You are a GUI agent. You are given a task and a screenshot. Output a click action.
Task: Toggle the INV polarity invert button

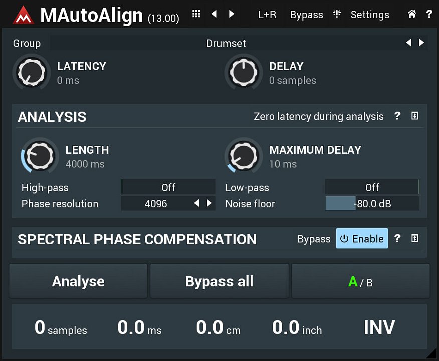pos(379,327)
